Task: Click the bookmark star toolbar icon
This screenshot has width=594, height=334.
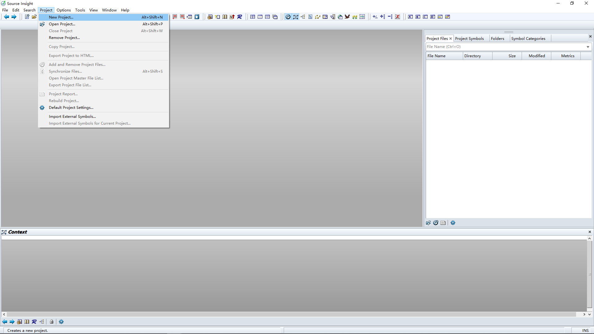Action: coord(197,17)
